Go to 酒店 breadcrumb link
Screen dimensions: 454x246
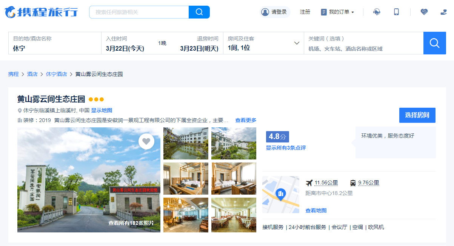pos(32,74)
